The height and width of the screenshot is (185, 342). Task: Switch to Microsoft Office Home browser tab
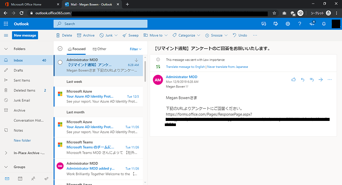[32, 4]
